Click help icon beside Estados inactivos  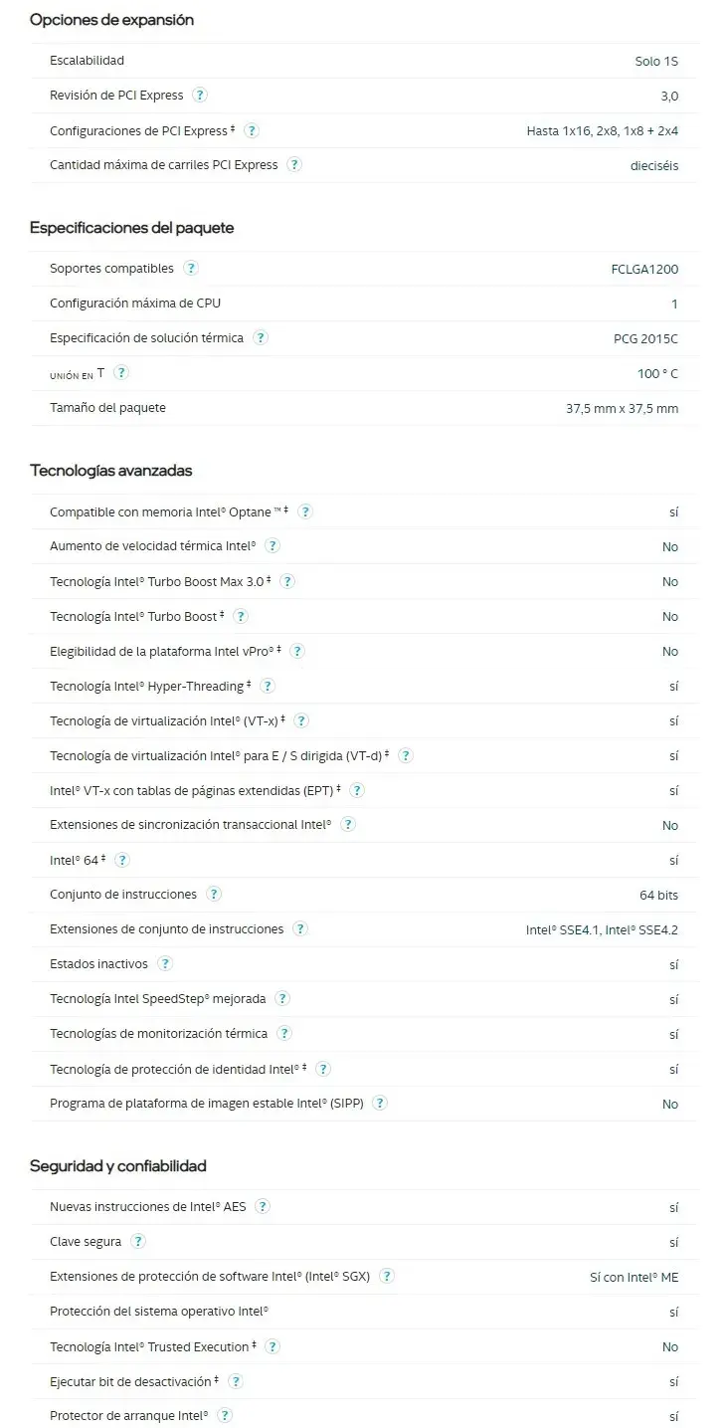(165, 963)
